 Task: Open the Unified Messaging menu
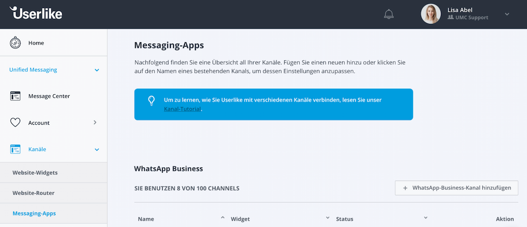point(33,70)
